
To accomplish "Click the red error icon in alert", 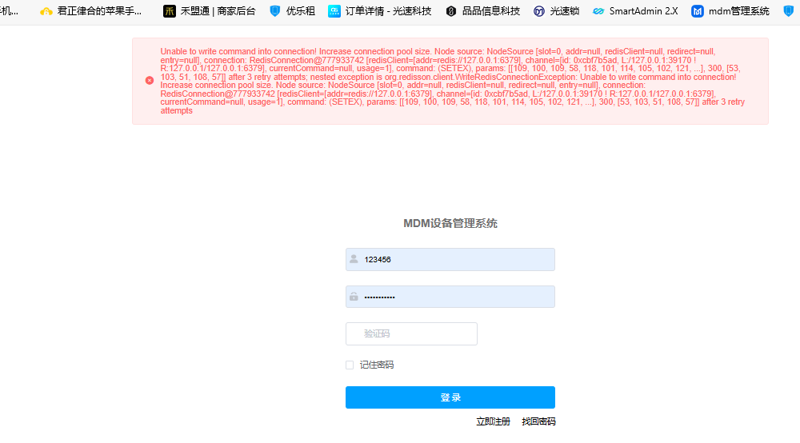I will coord(150,81).
